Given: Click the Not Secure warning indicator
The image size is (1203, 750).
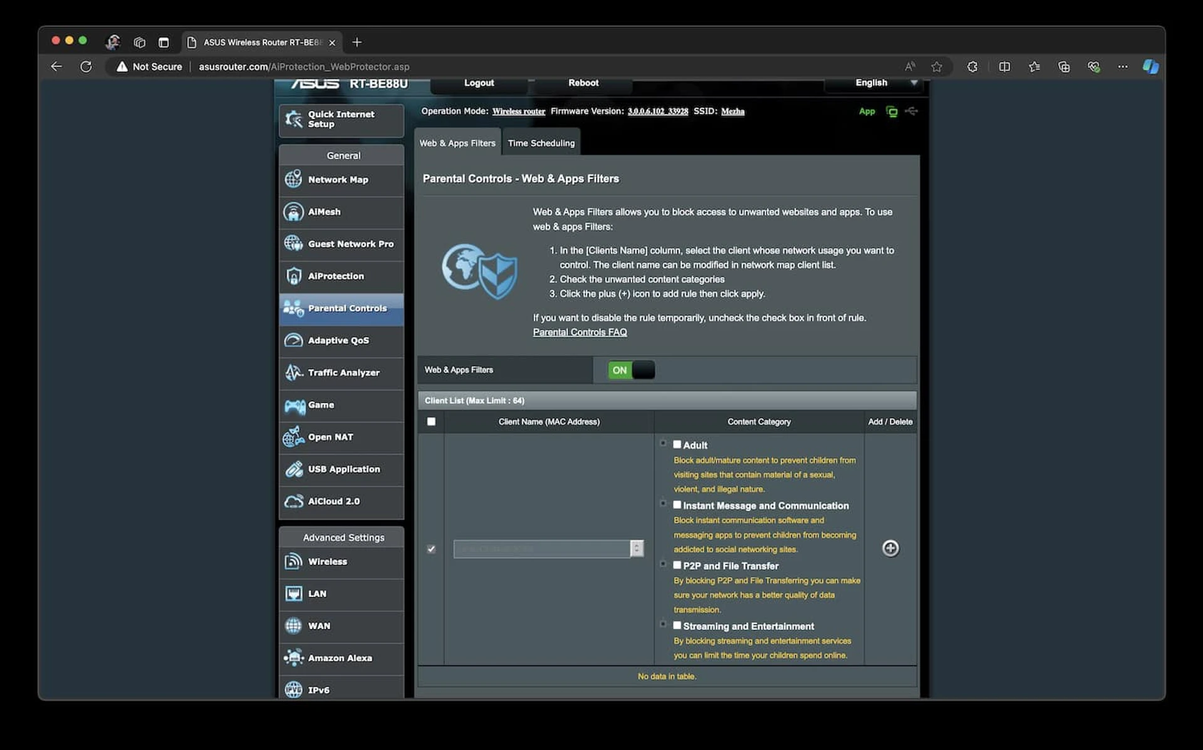Looking at the screenshot, I should pyautogui.click(x=149, y=66).
